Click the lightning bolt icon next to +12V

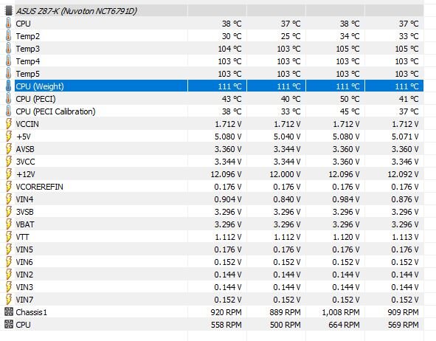[9, 174]
